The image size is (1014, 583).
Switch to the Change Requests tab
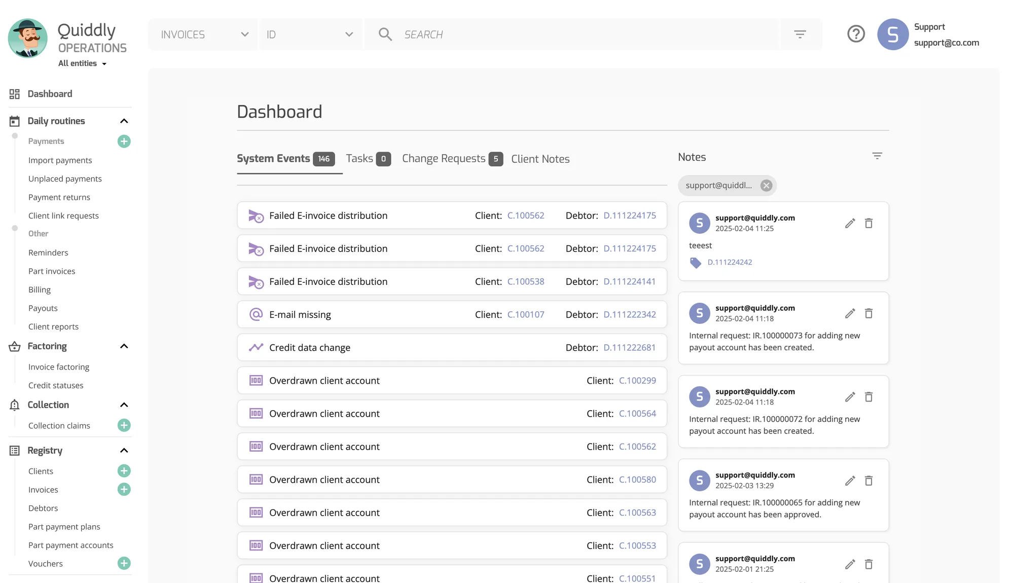click(452, 159)
